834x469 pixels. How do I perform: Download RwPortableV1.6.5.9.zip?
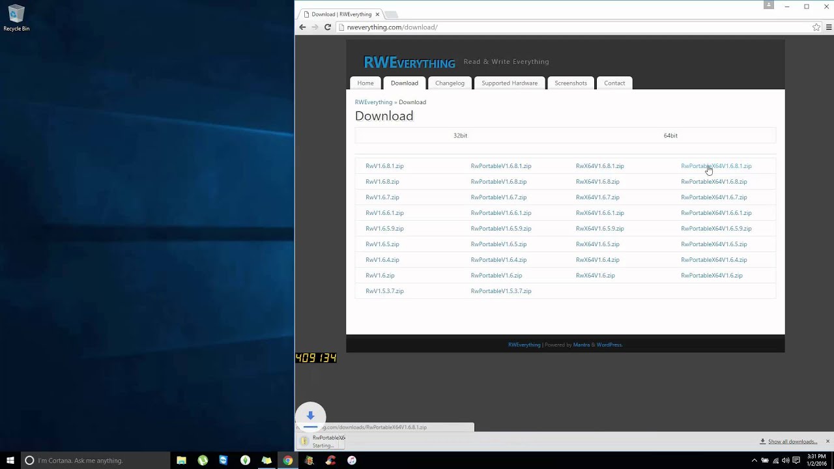tap(501, 229)
